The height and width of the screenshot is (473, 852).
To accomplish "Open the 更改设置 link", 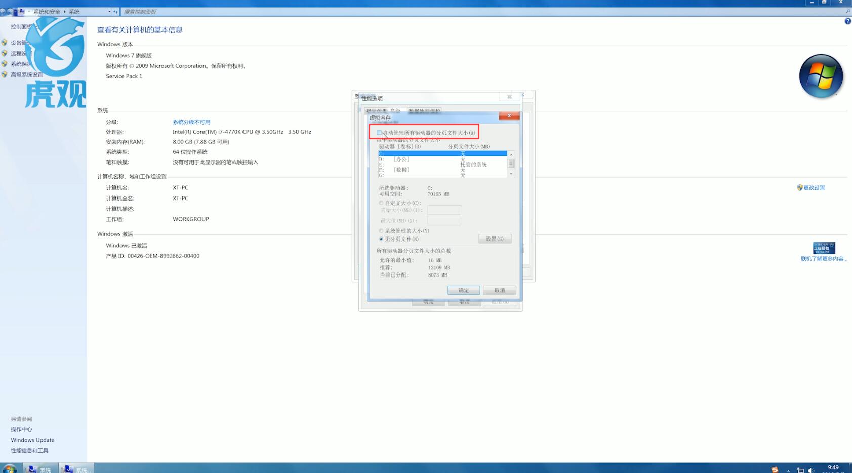I will (814, 188).
